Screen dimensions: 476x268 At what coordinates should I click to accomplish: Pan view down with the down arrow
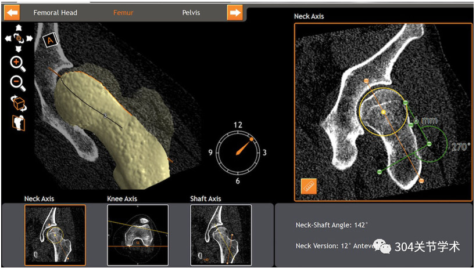[x=19, y=49]
